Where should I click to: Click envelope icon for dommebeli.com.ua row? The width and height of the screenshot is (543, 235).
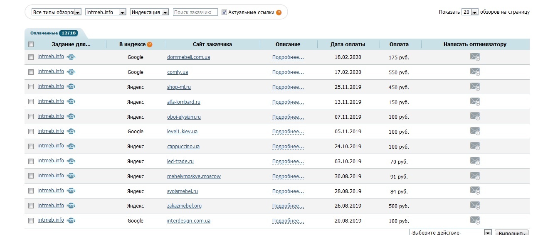click(x=475, y=57)
